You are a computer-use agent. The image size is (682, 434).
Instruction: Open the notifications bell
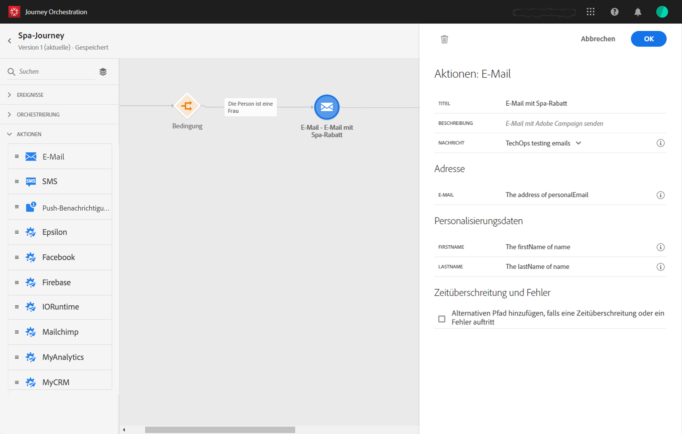tap(638, 12)
